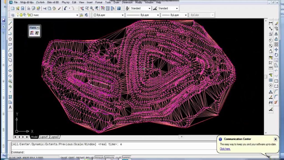Viewport: 284px width, 160px height.
Task: Select the Move tool in Modify toolbar
Action: tap(276, 49)
